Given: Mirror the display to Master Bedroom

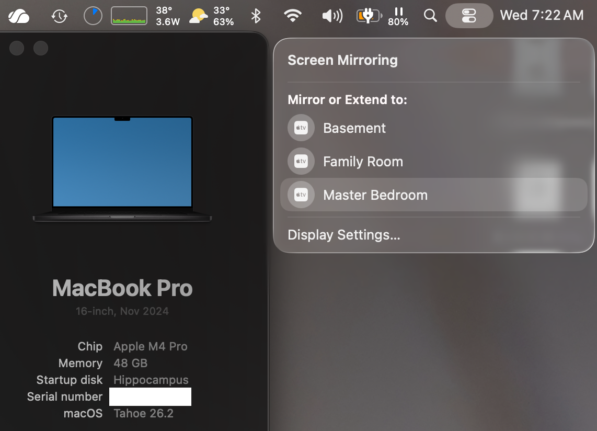Looking at the screenshot, I should pos(434,195).
